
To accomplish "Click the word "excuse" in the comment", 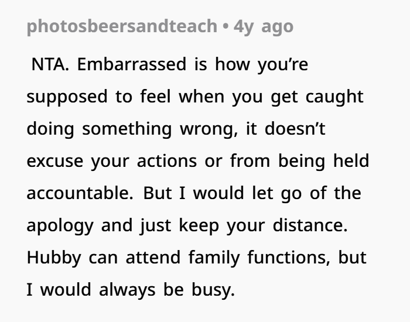I will click(54, 161).
